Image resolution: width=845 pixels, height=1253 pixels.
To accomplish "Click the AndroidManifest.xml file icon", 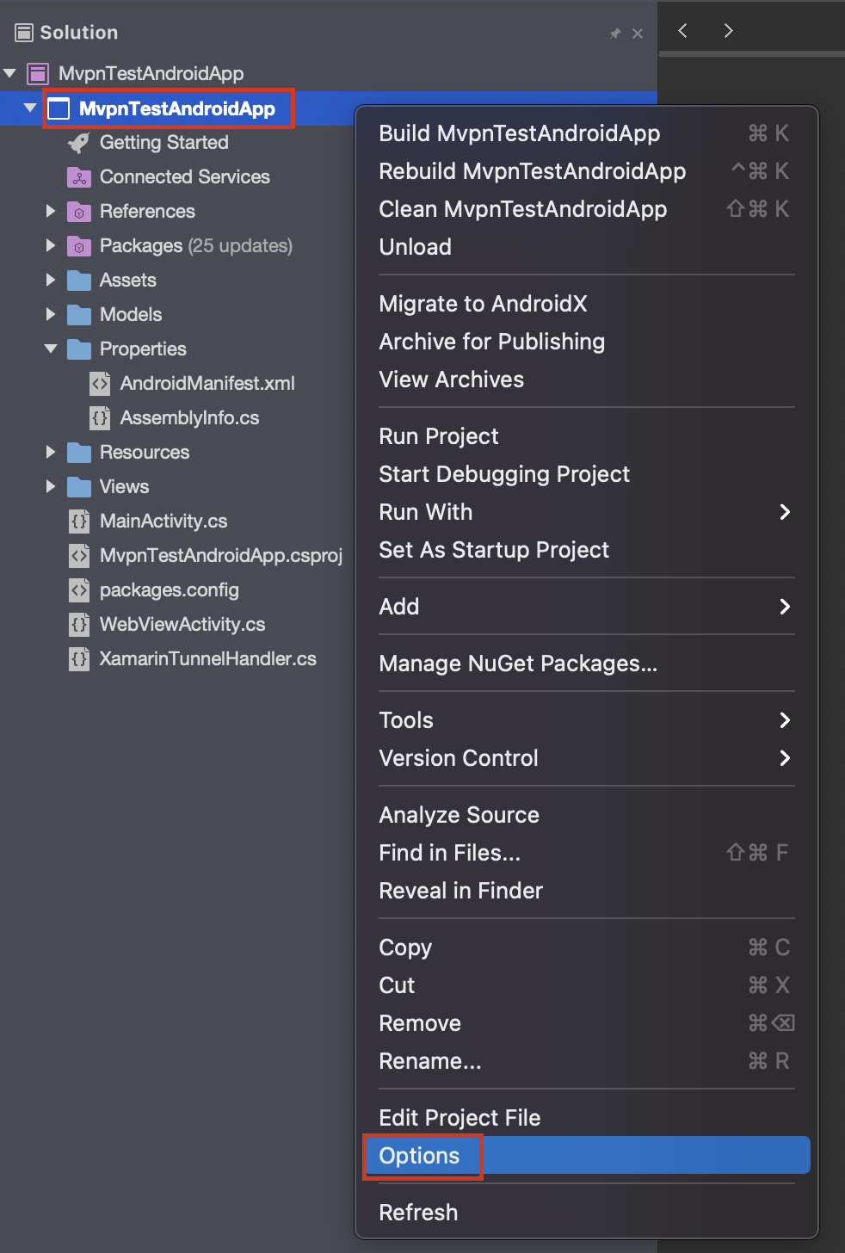I will click(x=100, y=384).
